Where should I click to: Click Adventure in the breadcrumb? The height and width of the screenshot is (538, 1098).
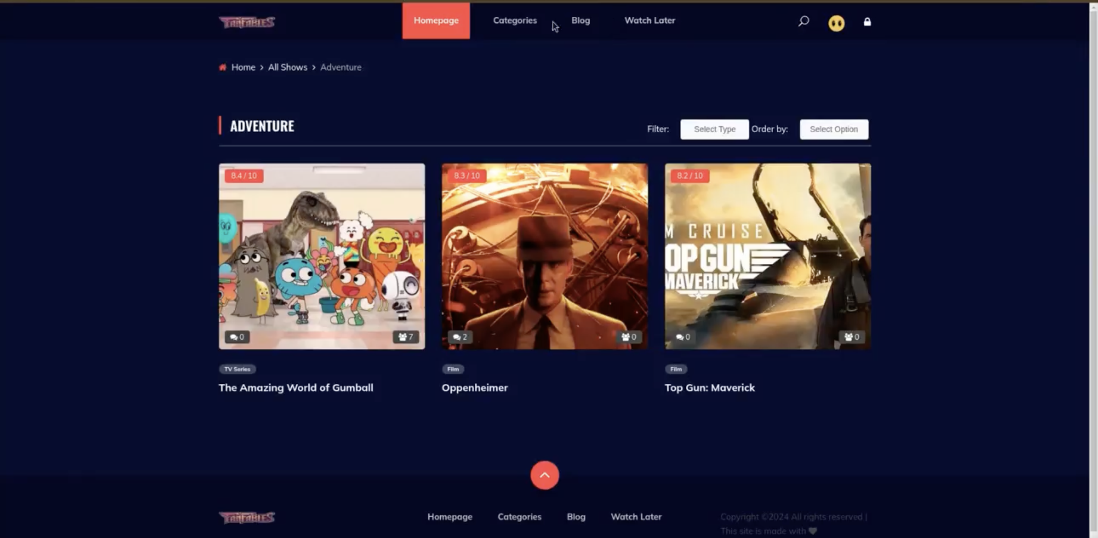point(341,67)
